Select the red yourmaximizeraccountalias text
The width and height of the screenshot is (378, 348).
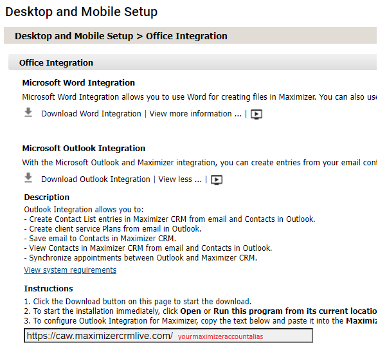221,336
